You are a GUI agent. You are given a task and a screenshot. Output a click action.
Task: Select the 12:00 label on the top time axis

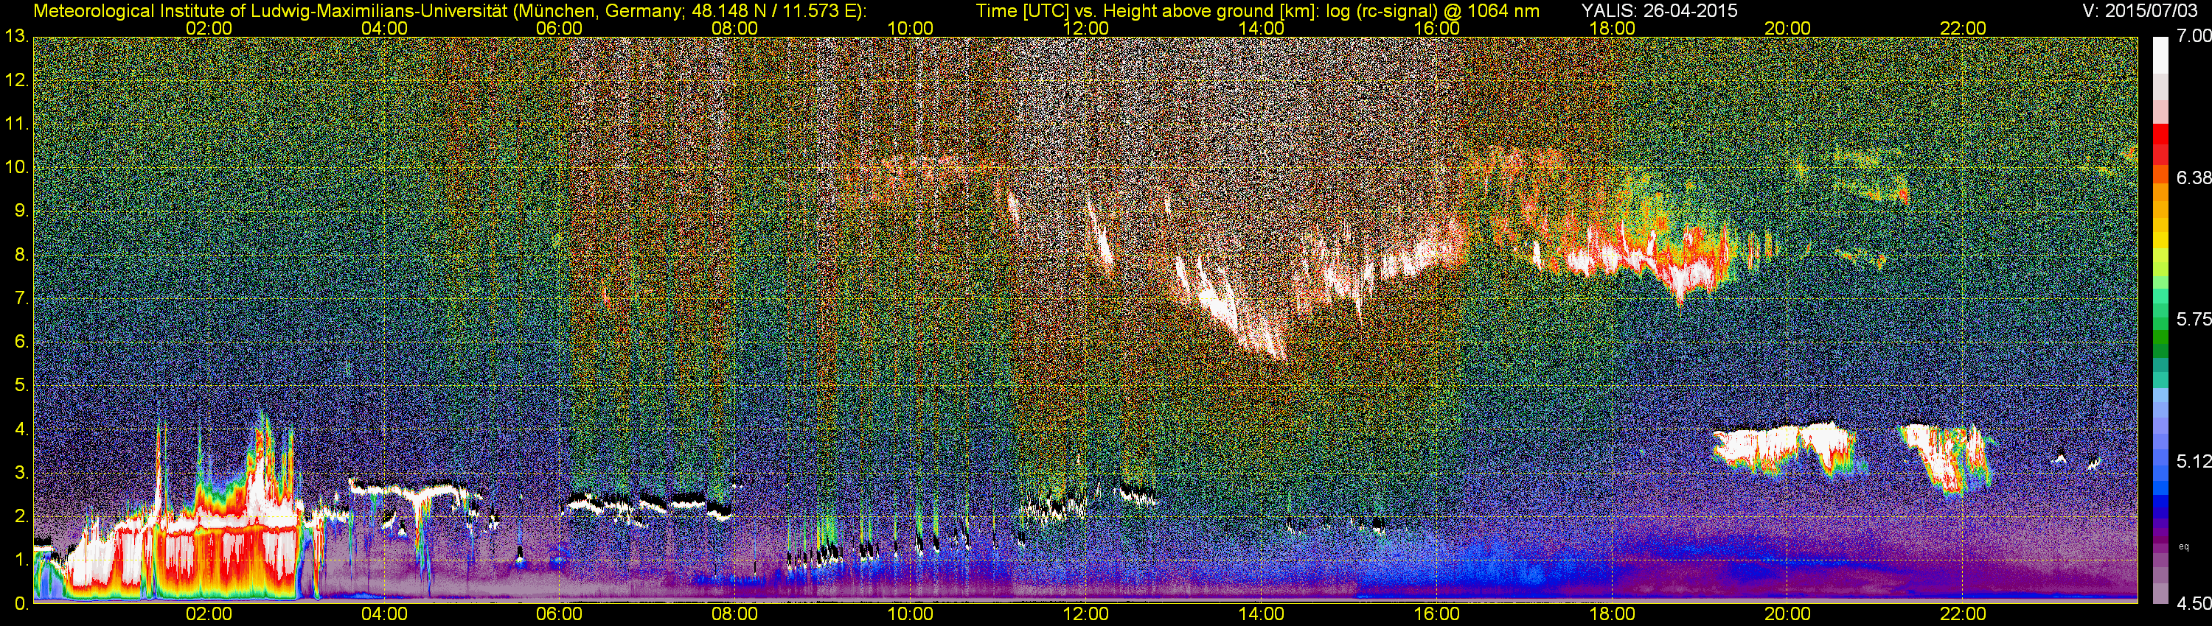[x=1085, y=28]
